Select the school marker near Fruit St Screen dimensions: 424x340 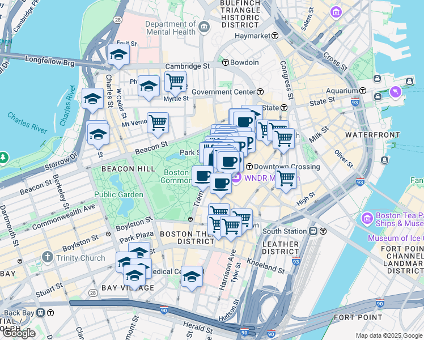point(118,56)
